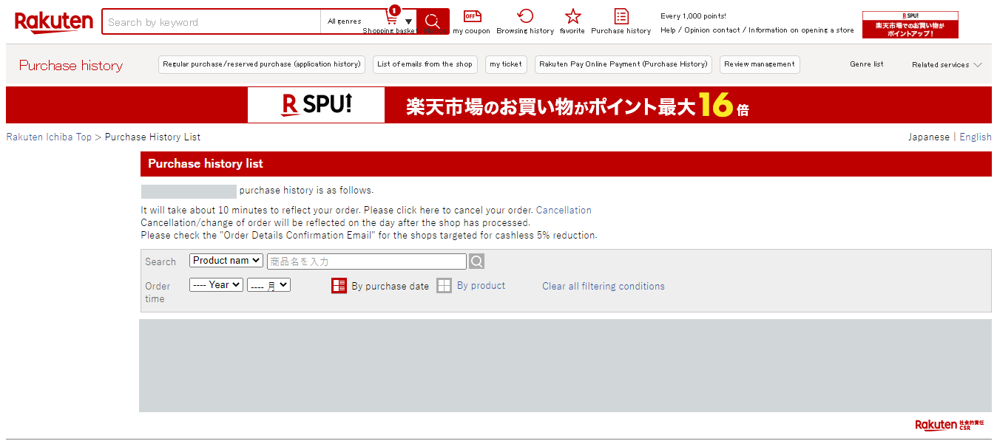Go to the my ticket tab
This screenshot has height=441, width=997.
tap(506, 64)
